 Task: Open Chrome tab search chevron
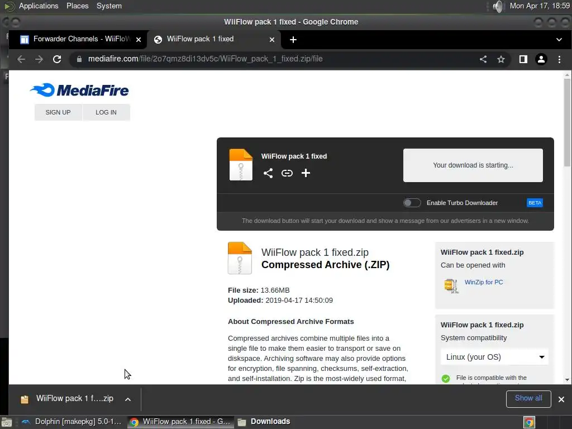(559, 40)
